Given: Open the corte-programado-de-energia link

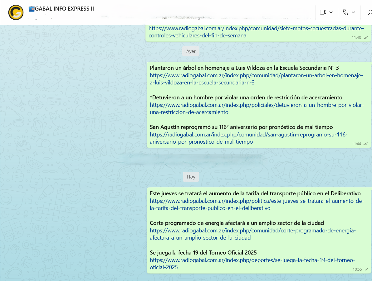Looking at the screenshot, I should pos(252,234).
